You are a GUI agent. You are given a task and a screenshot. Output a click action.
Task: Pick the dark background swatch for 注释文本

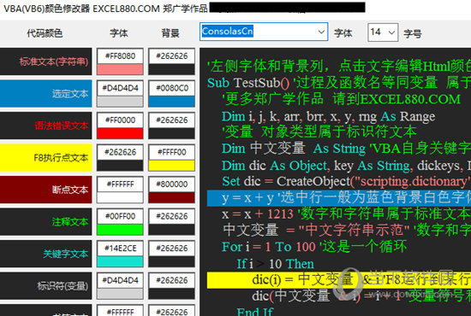pos(172,230)
